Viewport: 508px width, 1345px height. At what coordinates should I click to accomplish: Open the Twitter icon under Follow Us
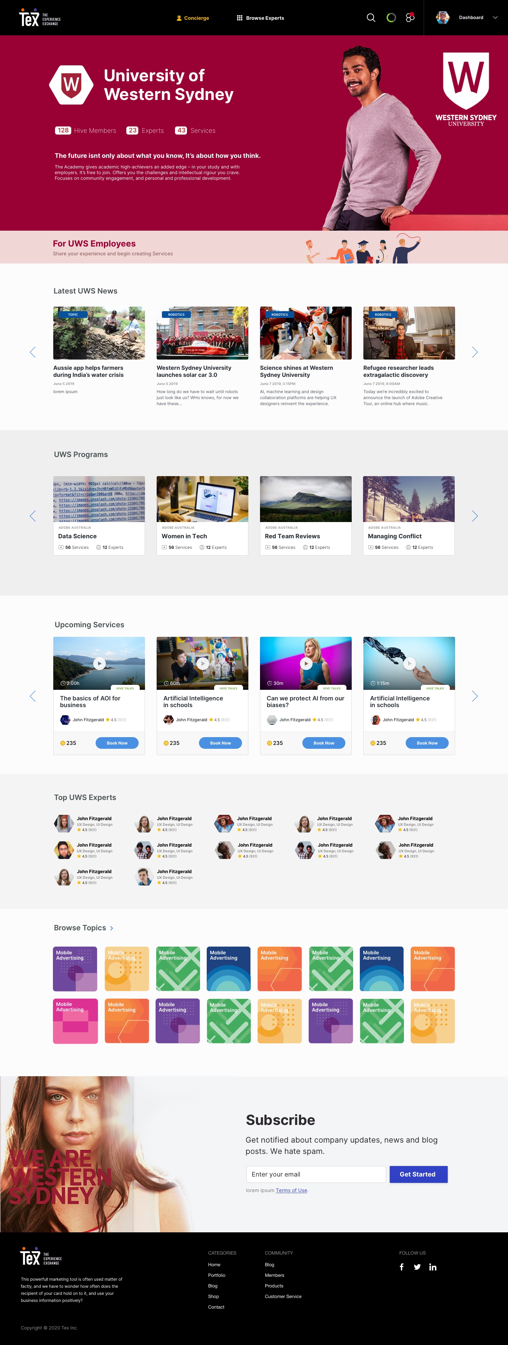click(x=417, y=1267)
